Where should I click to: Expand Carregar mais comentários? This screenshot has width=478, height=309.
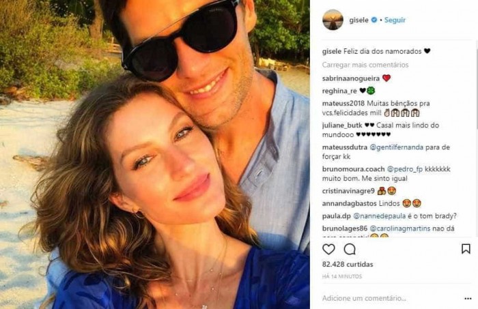pos(365,65)
